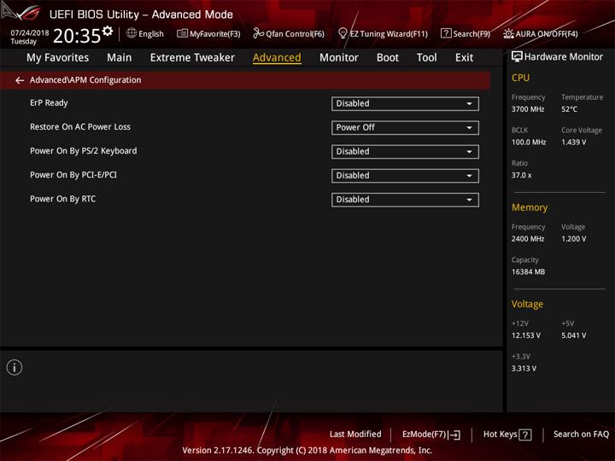This screenshot has height=461, width=615.
Task: Select the Exit tab
Action: [x=464, y=58]
